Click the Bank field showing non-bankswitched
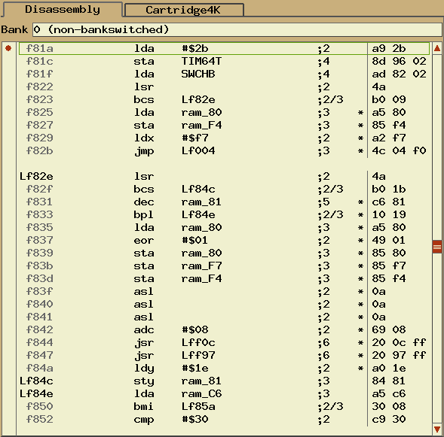This screenshot has width=444, height=437. pos(237,29)
